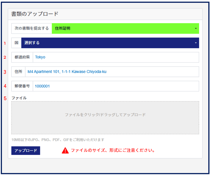Click the 書類のアップロード panel header
This screenshot has height=175, width=210.
35,14
